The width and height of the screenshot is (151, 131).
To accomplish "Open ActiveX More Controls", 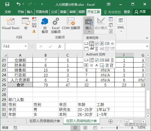I will [112, 65].
